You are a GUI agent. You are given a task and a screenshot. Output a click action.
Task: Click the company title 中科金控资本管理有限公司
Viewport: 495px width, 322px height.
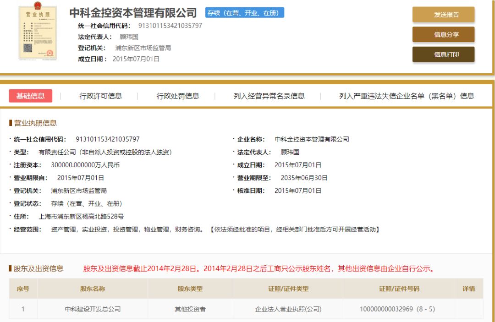[133, 13]
